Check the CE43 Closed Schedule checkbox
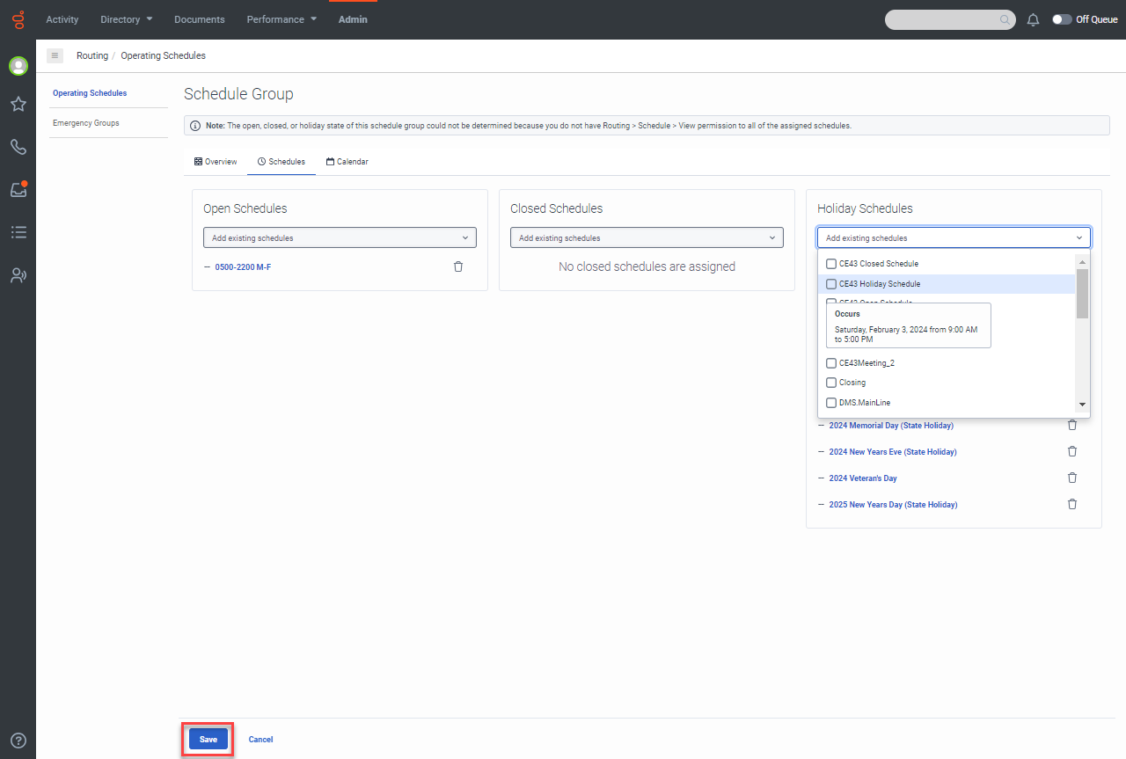Viewport: 1126px width, 759px height. (831, 264)
